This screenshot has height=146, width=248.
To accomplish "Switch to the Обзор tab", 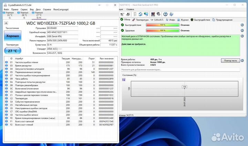I will click(x=125, y=20).
